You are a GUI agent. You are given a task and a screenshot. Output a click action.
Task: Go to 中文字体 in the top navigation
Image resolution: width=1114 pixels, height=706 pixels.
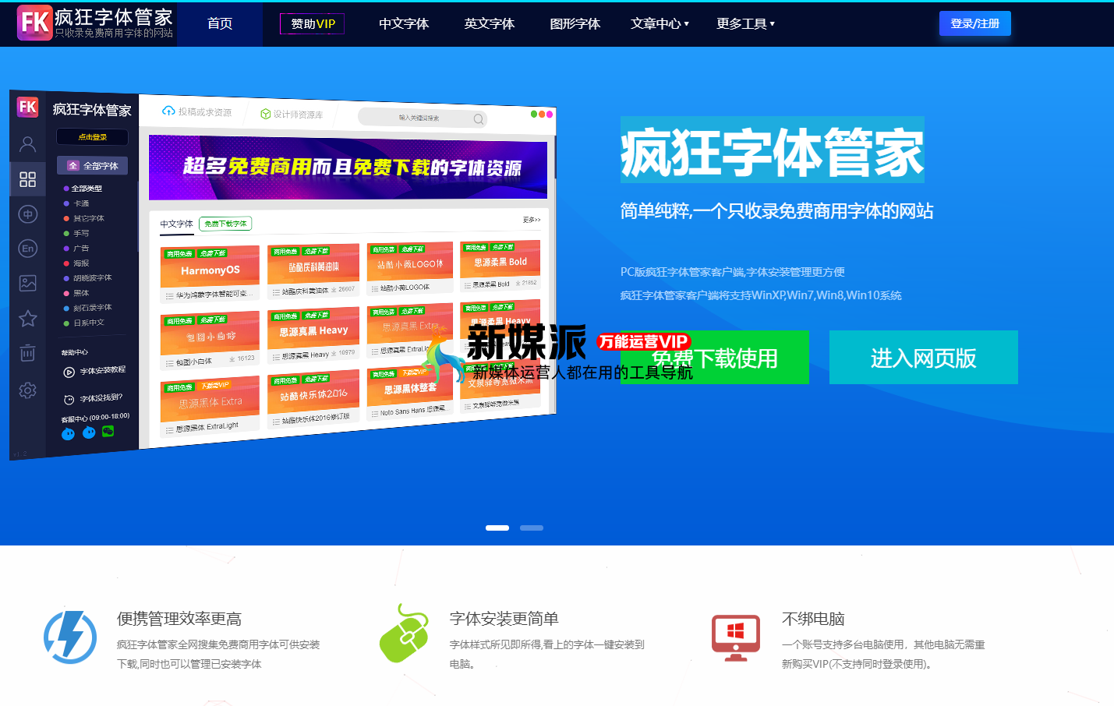pos(404,24)
